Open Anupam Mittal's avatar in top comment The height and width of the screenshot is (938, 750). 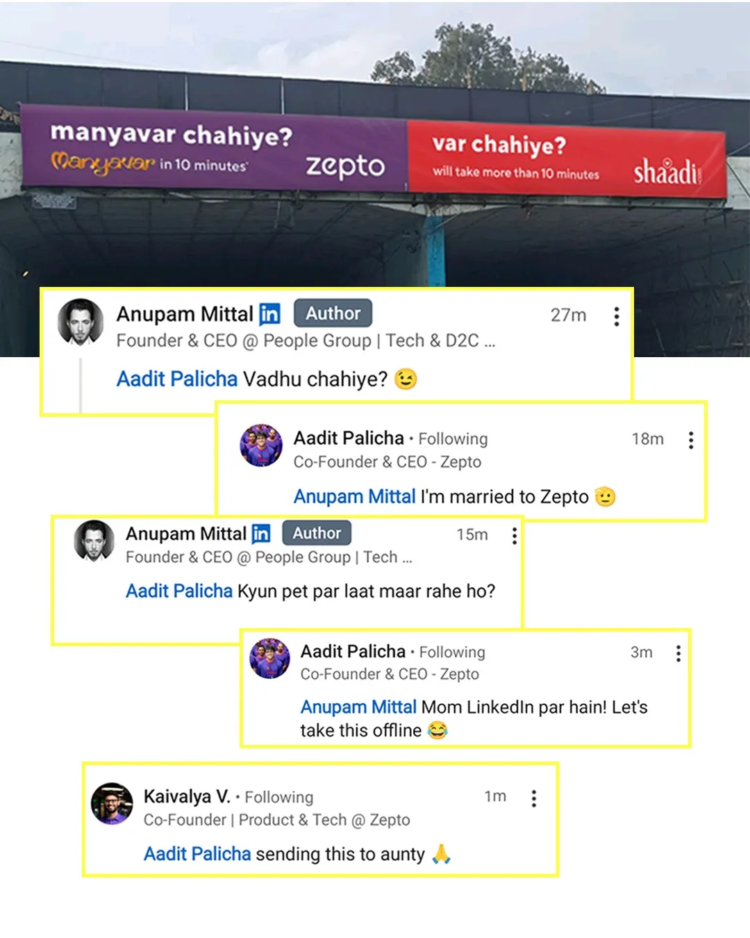coord(81,322)
